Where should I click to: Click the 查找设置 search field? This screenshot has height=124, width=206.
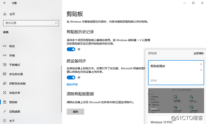(x=31, y=23)
